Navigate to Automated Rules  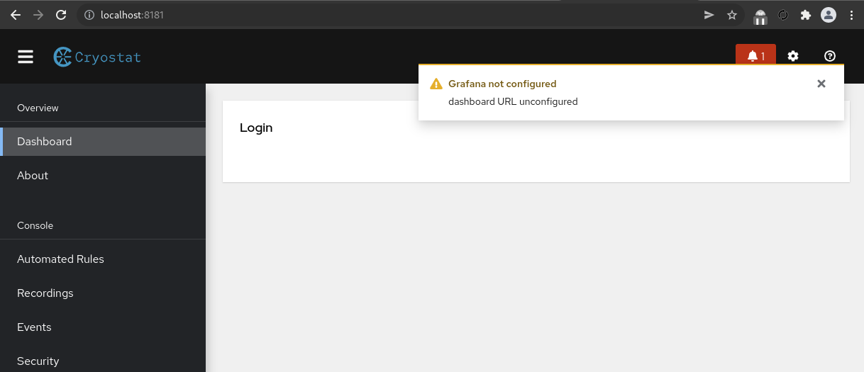[103, 259]
